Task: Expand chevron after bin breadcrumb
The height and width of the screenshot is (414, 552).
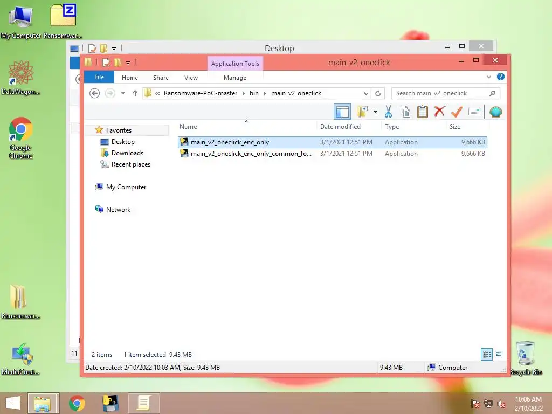Action: (265, 93)
